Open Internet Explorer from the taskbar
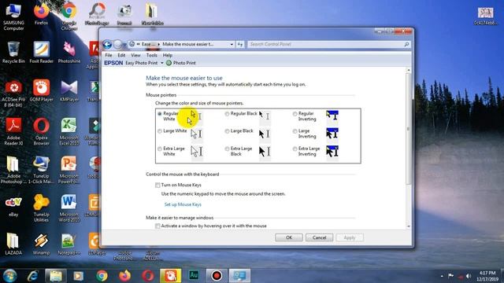This screenshot has width=504, height=283. pyautogui.click(x=33, y=276)
